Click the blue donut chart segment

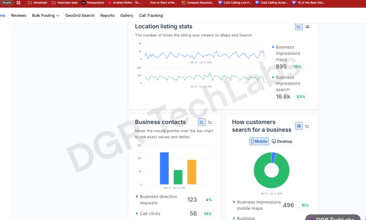(274, 158)
